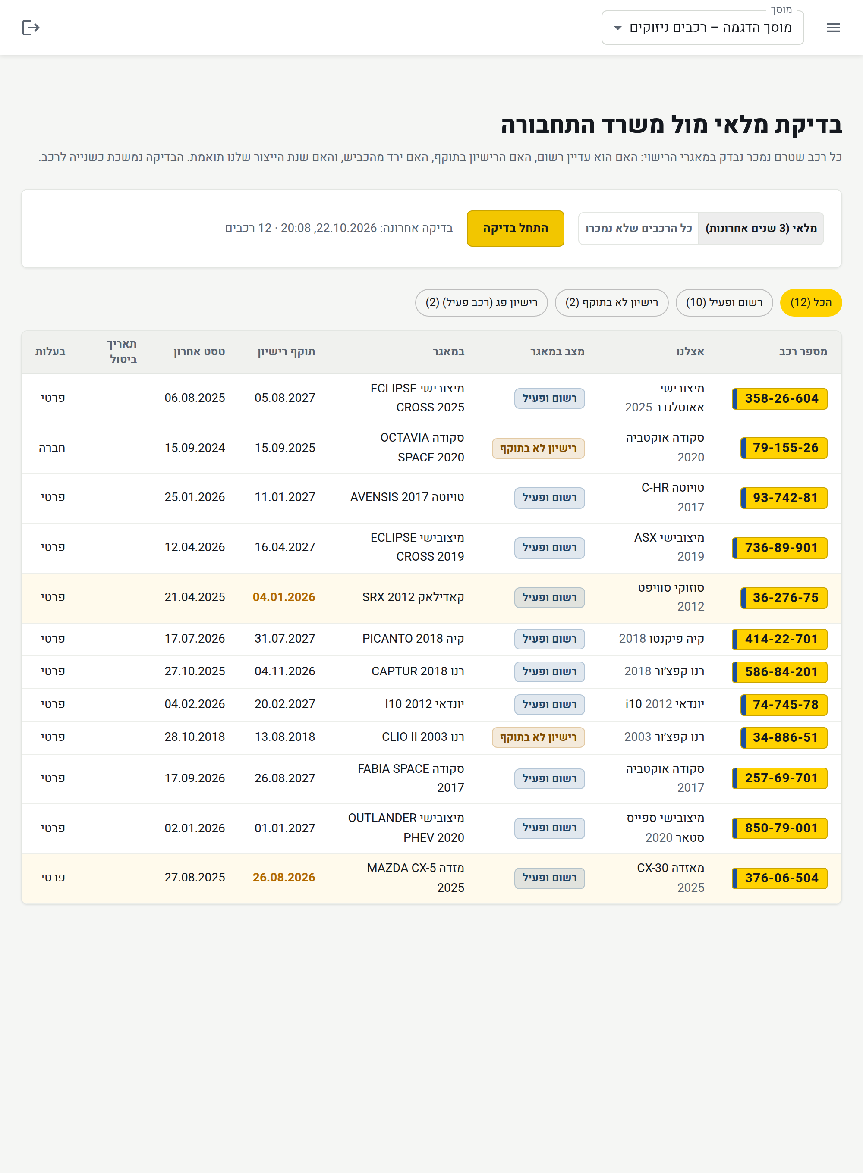Click the מספר רכב column header
The image size is (863, 1173).
(x=803, y=352)
